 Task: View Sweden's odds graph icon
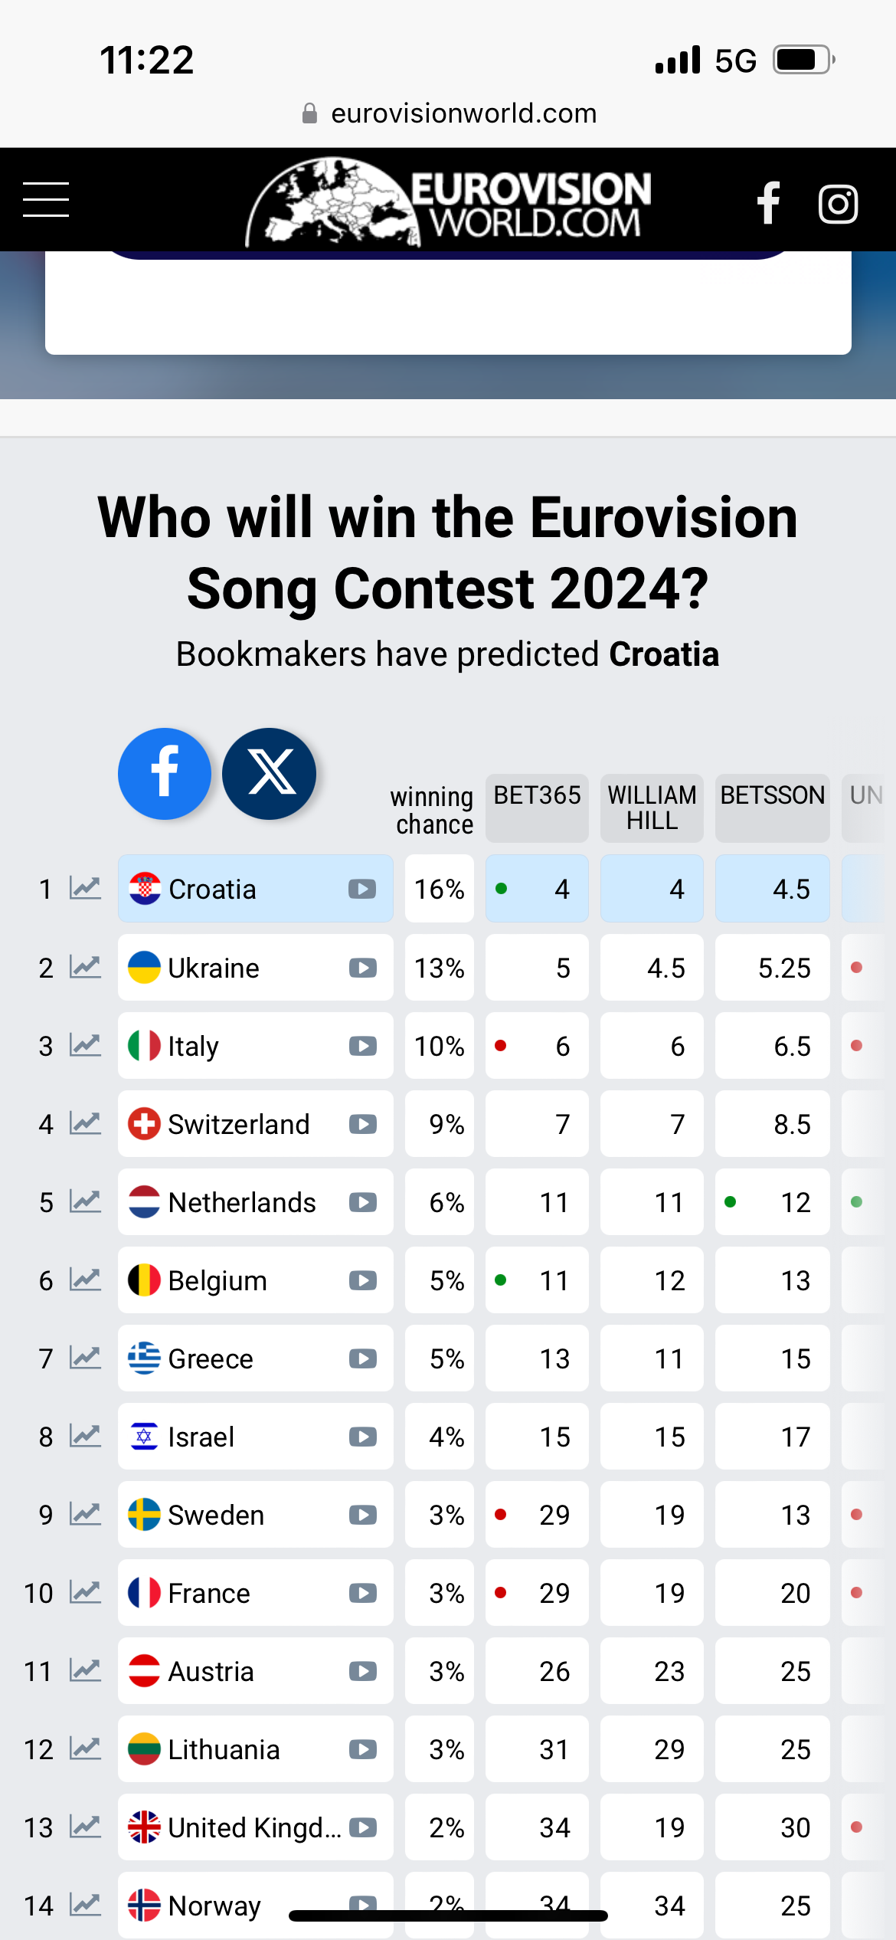click(x=85, y=1514)
